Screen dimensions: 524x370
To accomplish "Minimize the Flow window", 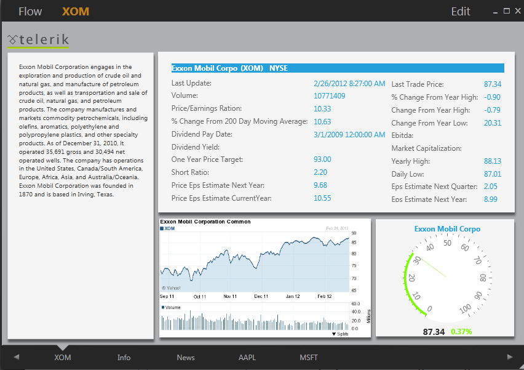I will tap(495, 12).
